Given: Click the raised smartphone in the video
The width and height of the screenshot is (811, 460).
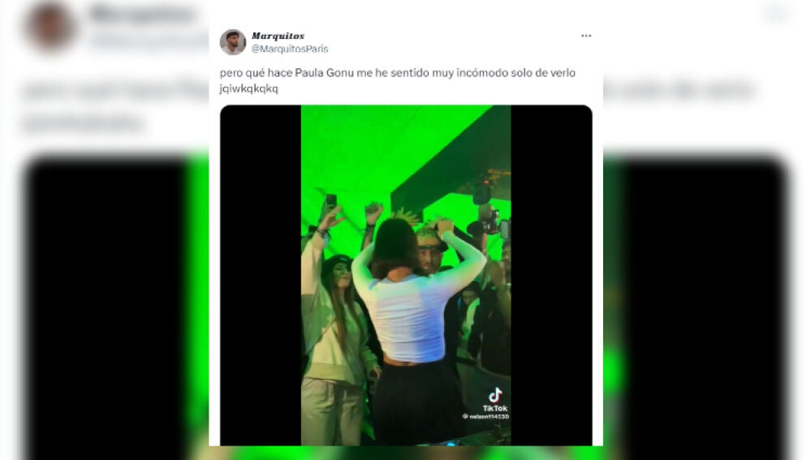Looking at the screenshot, I should click(331, 200).
